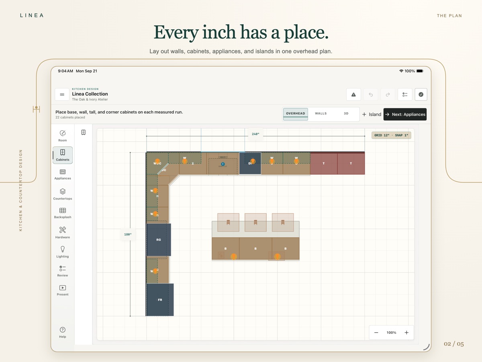Zoom in with the plus button
482x362 pixels.
point(406,333)
